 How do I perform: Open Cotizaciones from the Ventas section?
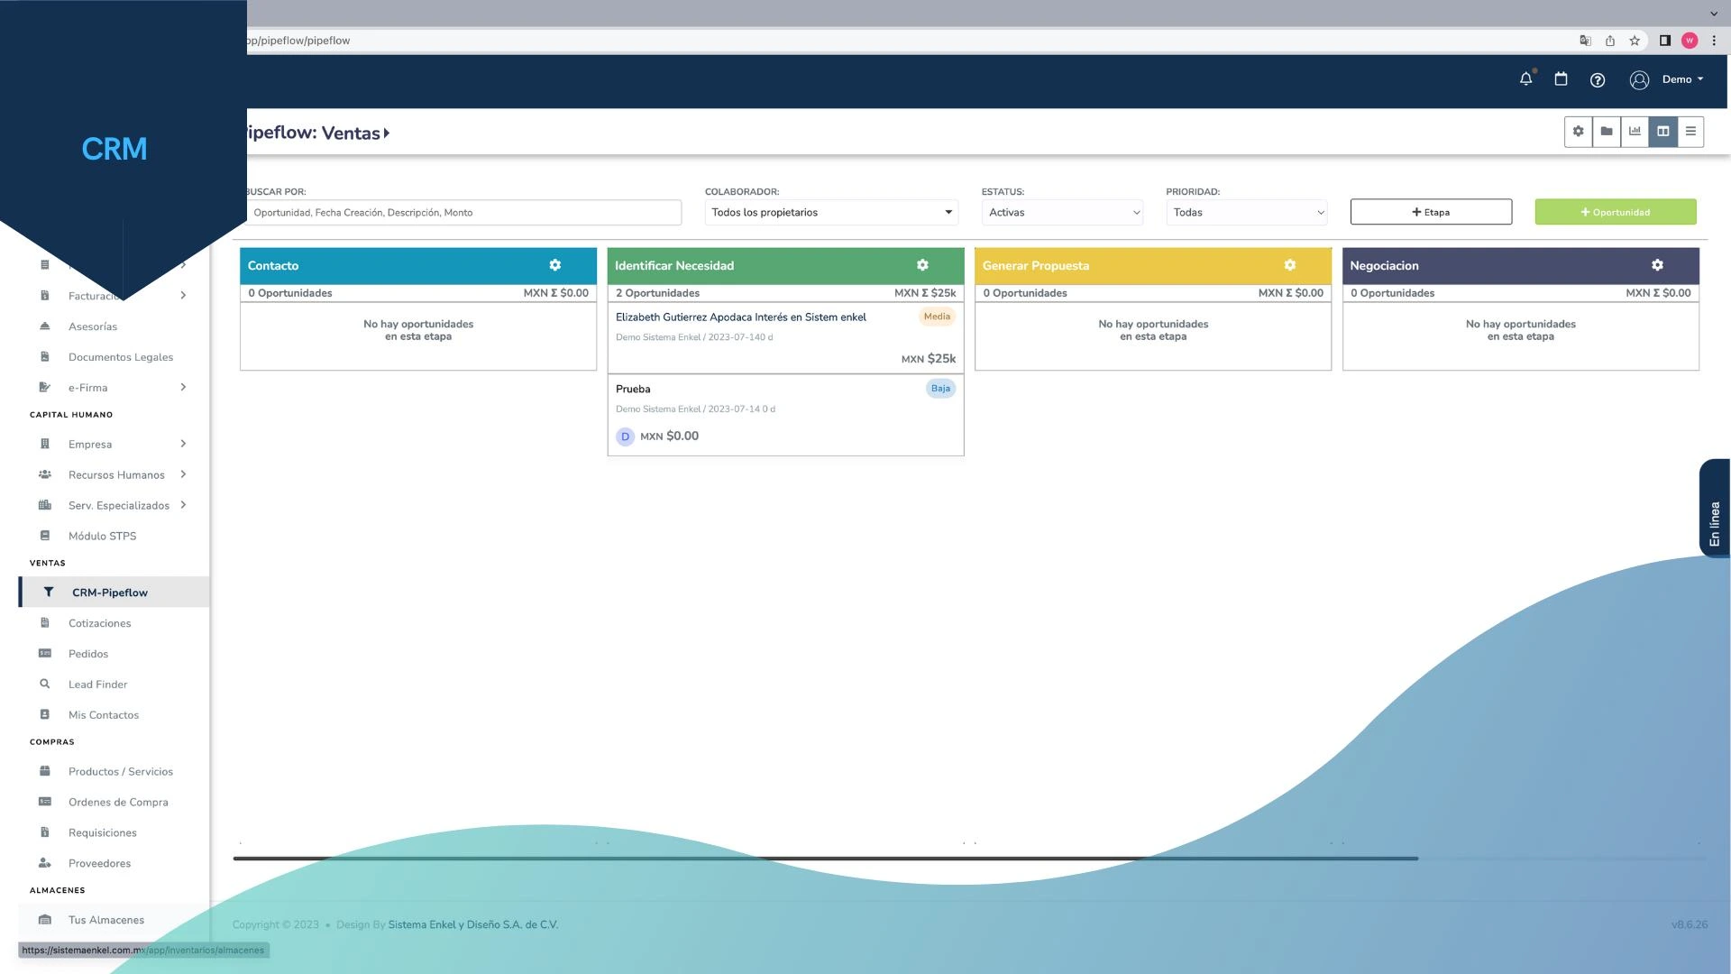tap(99, 623)
